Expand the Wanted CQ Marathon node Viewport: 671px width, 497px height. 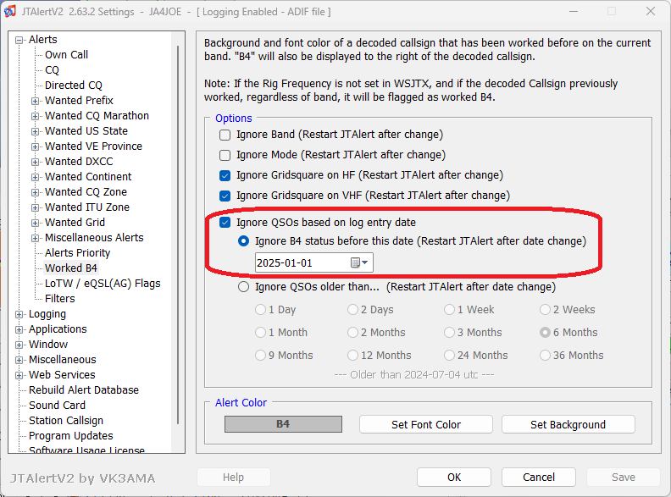[35, 116]
